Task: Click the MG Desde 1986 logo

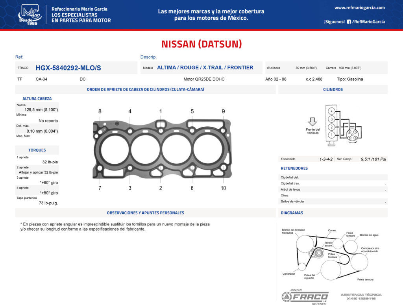Action: tap(30, 15)
